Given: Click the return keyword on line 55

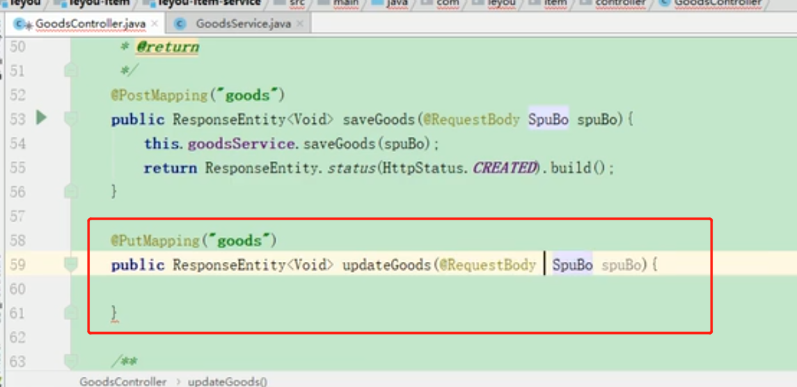Looking at the screenshot, I should coord(170,168).
